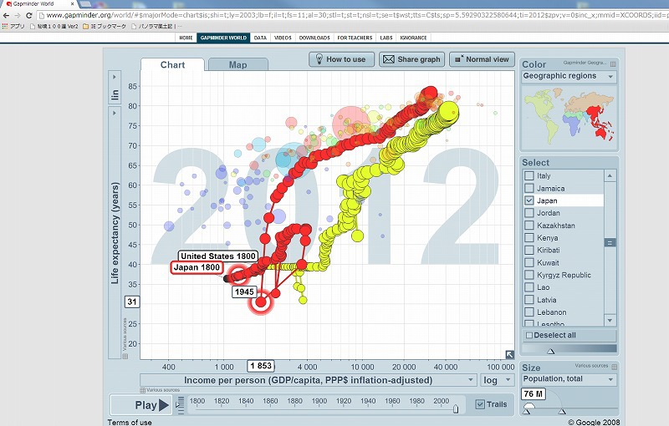Click the country list scroll-down arrow
This screenshot has width=669, height=426.
pos(610,320)
